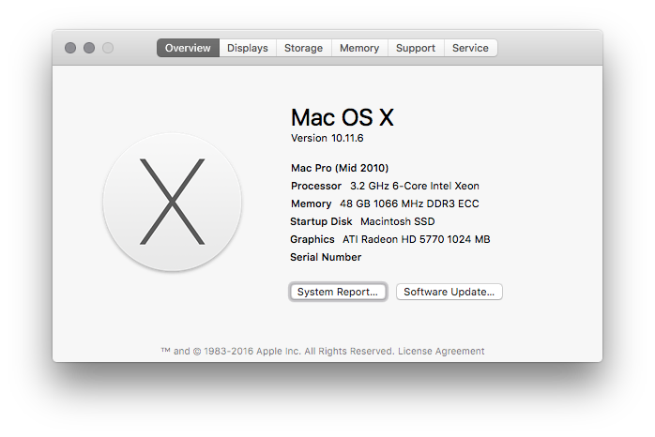Select the Mac Pro (Mid 2010) text
Image resolution: width=655 pixels, height=437 pixels.
340,168
